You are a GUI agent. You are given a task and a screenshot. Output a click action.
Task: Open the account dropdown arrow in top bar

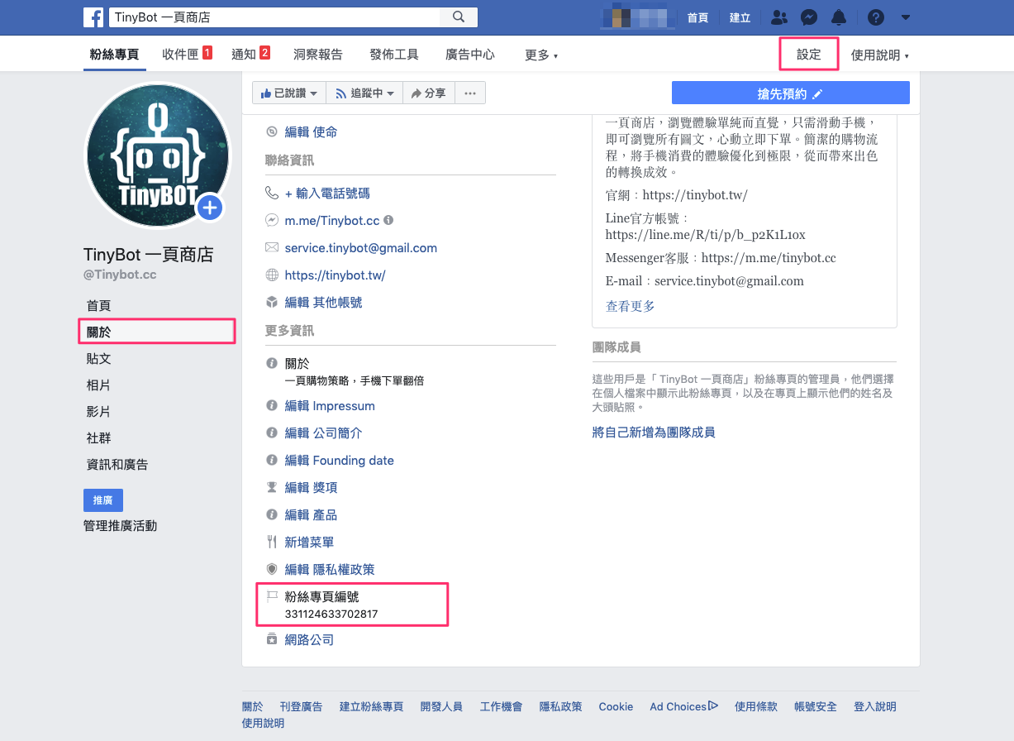coord(906,17)
